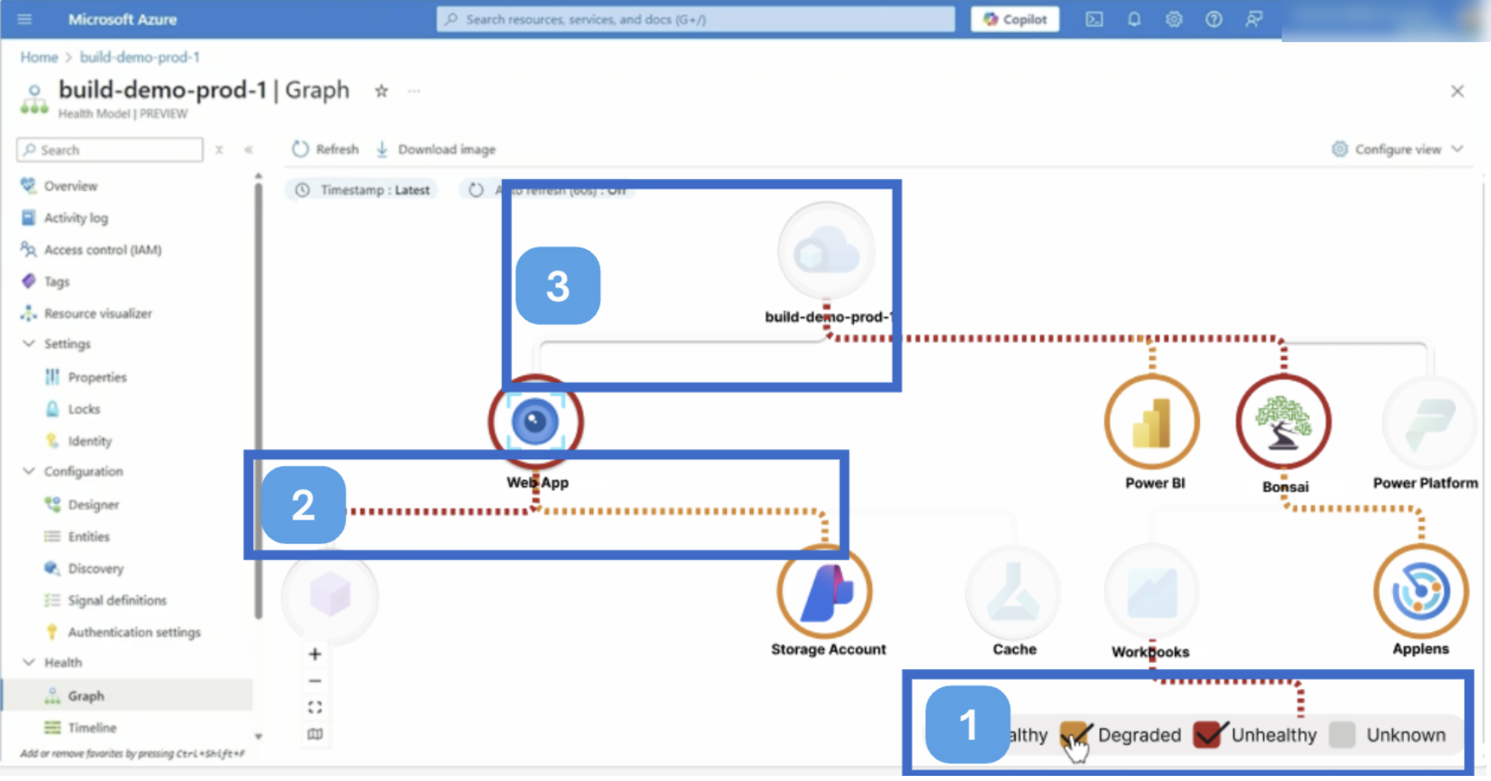Click Download image
Viewport: 1491px width, 781px height.
[436, 149]
